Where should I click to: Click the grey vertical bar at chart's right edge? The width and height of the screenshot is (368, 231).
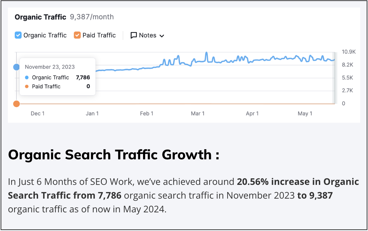(x=334, y=78)
